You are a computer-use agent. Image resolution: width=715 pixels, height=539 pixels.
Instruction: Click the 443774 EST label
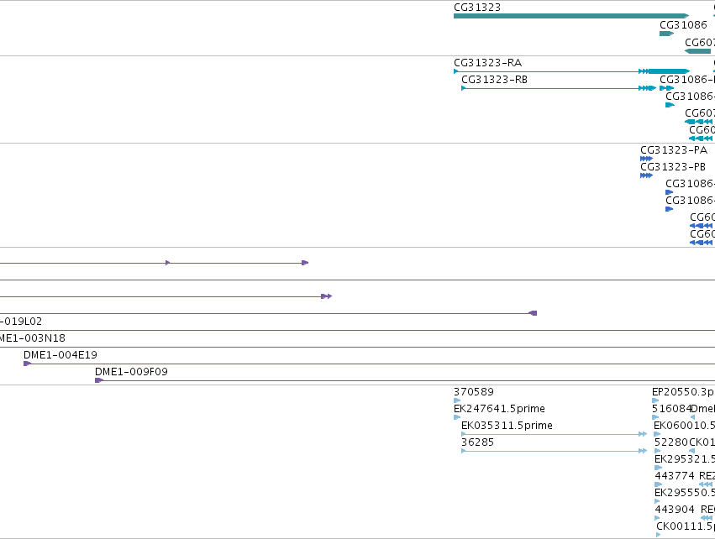(x=675, y=476)
